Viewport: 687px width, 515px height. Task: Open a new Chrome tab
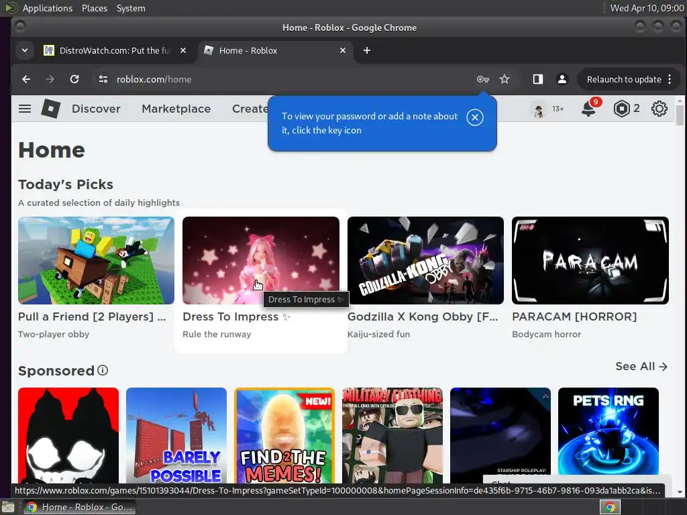(x=367, y=50)
